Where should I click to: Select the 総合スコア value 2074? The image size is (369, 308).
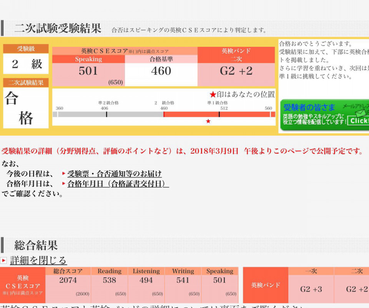click(68, 280)
